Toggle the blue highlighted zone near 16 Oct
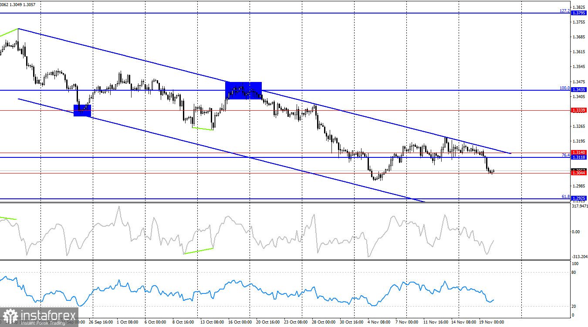This screenshot has width=588, height=327. (243, 90)
